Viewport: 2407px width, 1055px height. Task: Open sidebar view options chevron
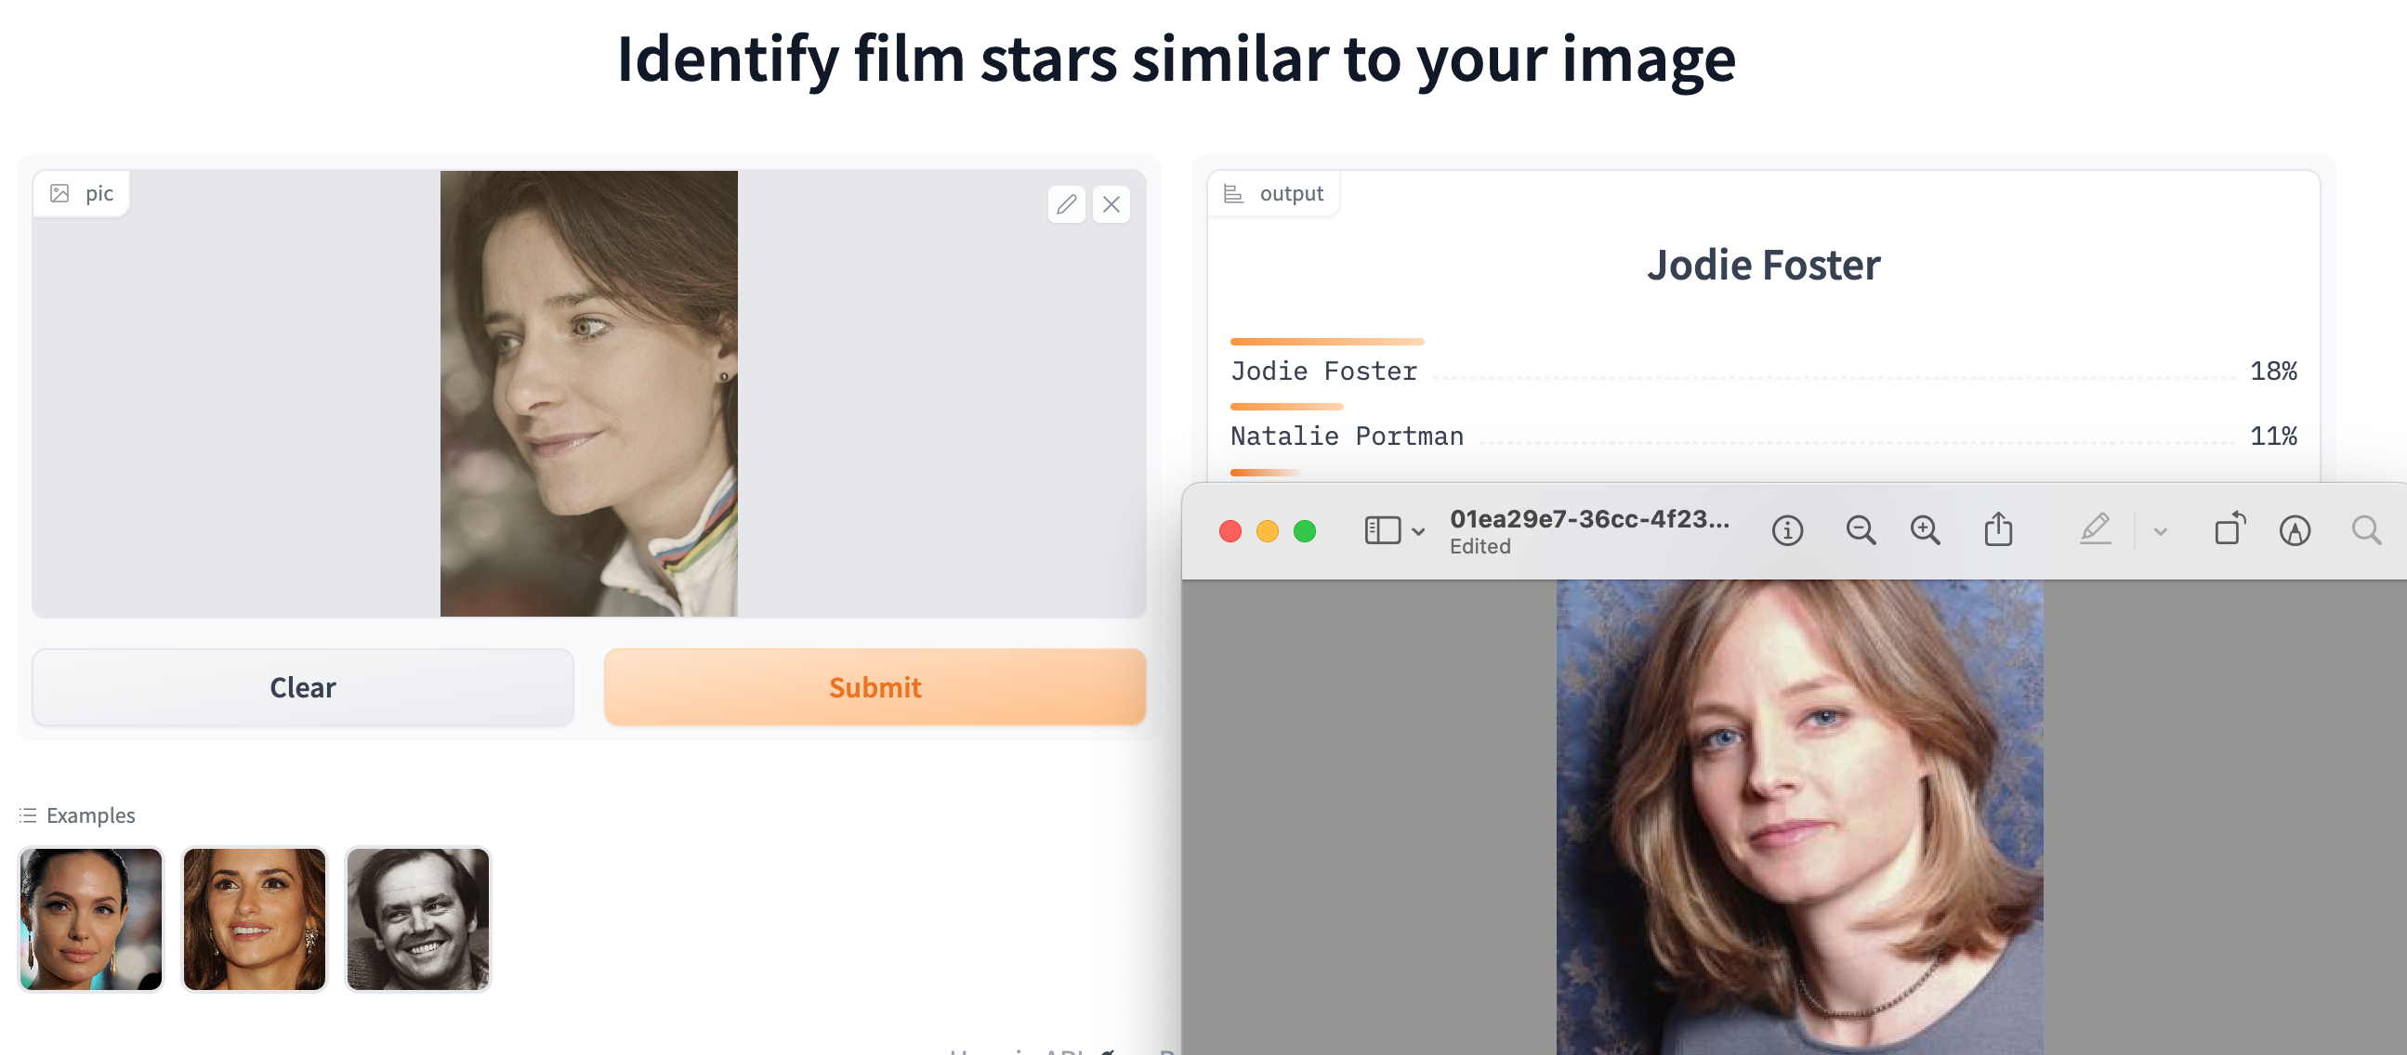coord(1418,531)
